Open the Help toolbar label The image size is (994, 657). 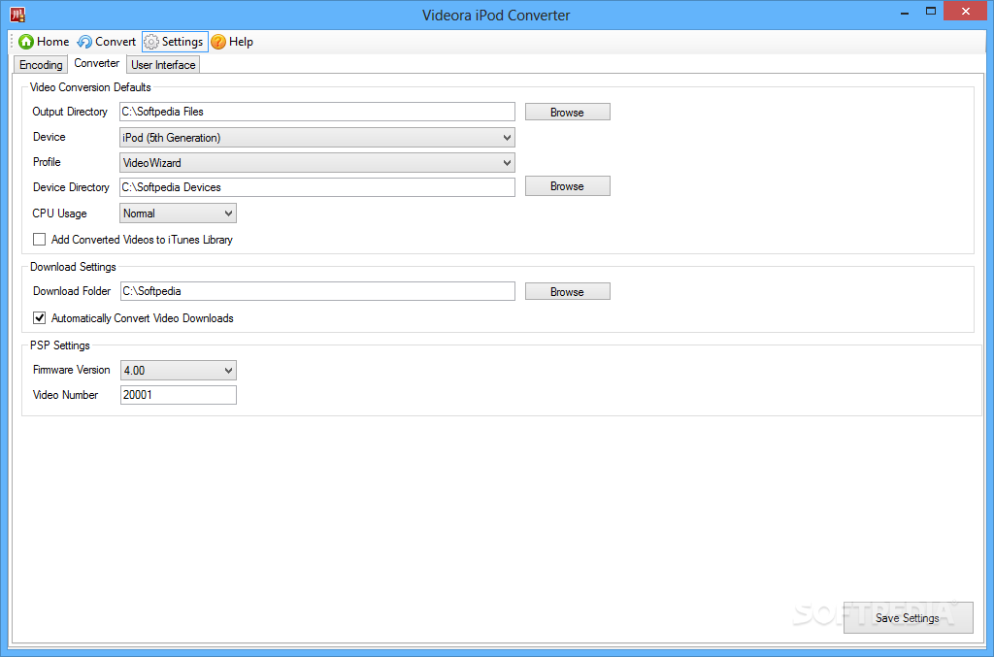[241, 42]
